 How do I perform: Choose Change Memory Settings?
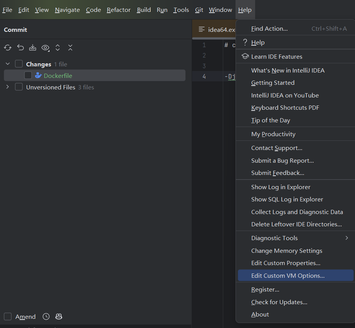click(x=295, y=251)
